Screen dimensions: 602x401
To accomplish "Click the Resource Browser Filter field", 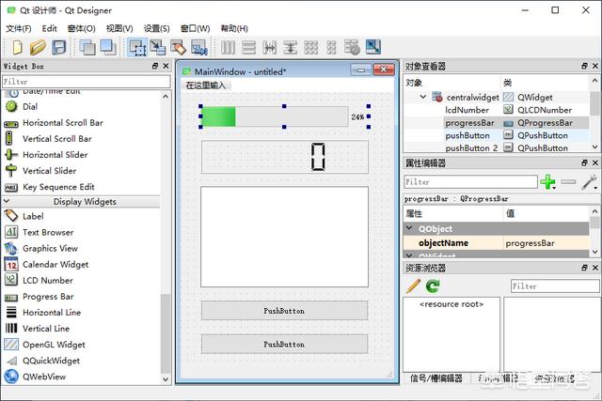I will coord(555,286).
